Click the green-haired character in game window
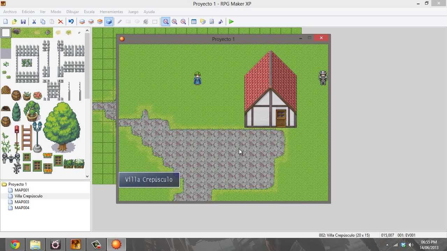The height and width of the screenshot is (251, 447). tap(198, 78)
